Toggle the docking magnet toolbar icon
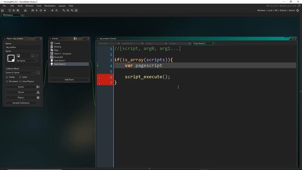Image resolution: width=302 pixels, height=170 pixels. click(x=76, y=10)
